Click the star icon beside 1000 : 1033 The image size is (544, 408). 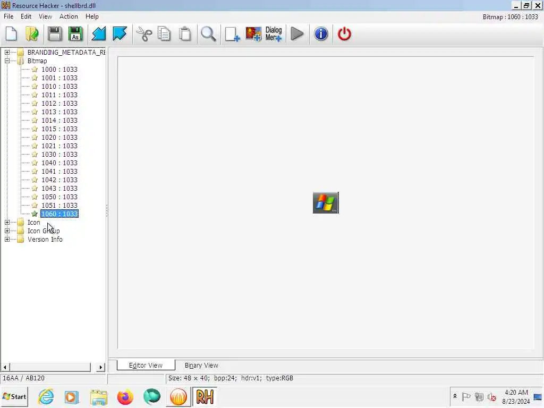[x=35, y=70]
